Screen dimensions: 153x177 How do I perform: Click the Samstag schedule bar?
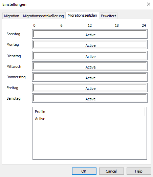(90, 98)
